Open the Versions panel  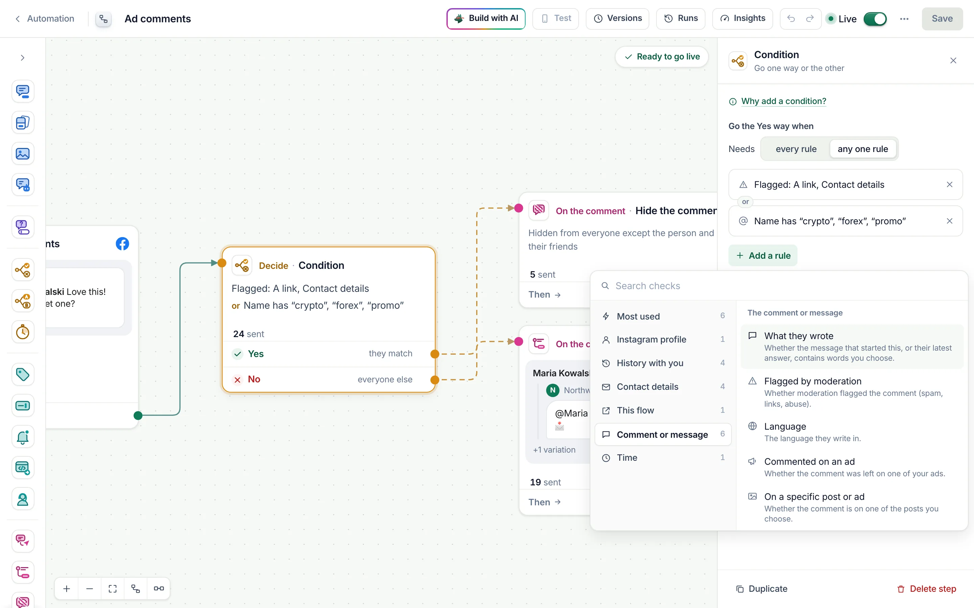(x=618, y=19)
